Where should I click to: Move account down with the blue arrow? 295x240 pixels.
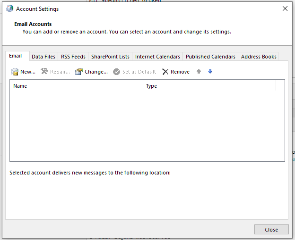click(210, 72)
